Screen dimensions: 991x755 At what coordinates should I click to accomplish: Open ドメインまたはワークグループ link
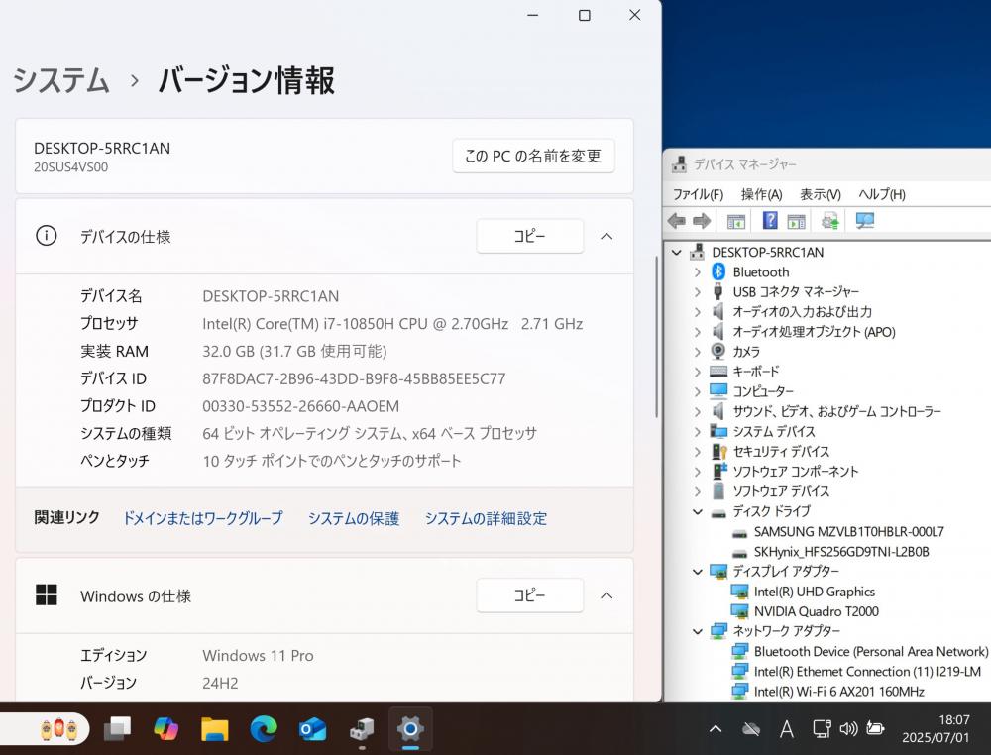pos(202,519)
